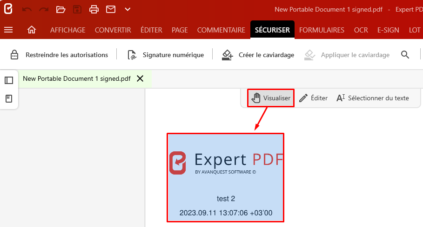
Task: Print the document
Action: pos(94,9)
